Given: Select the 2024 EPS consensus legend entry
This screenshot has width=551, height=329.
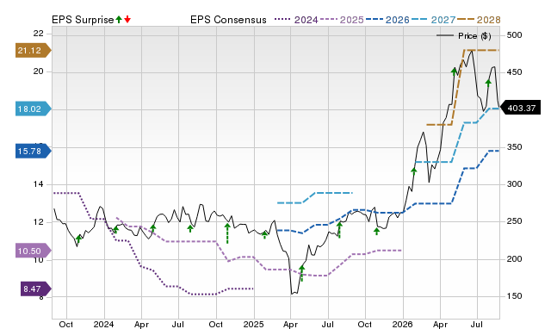Looking at the screenshot, I should [x=296, y=20].
